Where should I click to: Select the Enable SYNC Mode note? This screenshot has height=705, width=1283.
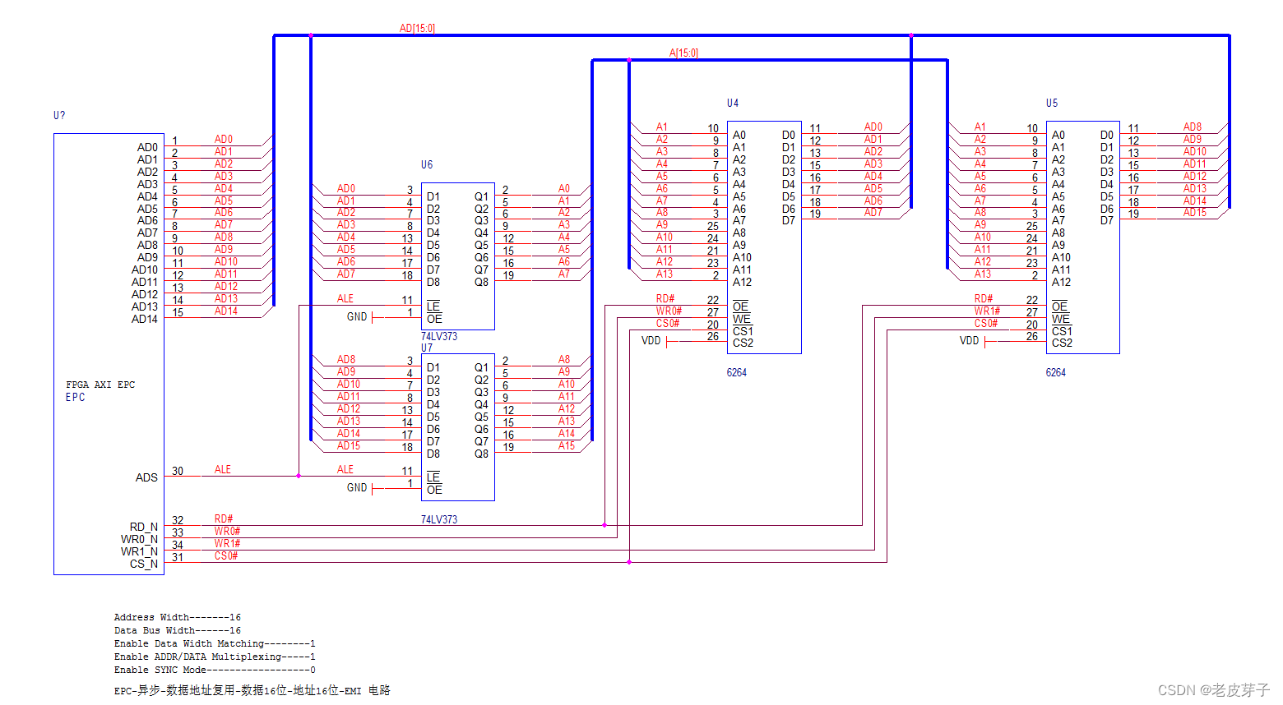215,670
